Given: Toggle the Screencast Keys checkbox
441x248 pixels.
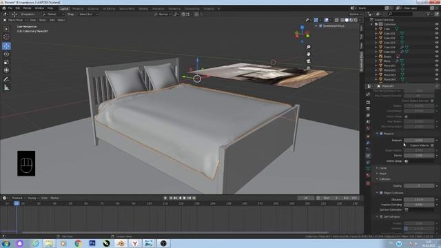Looking at the screenshot, I should (x=320, y=26).
